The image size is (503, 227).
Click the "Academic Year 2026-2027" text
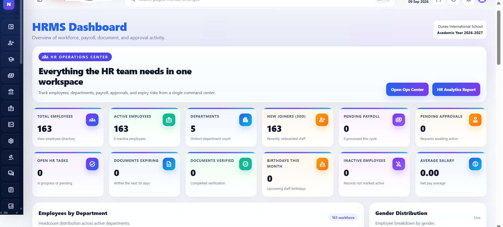coord(460,33)
